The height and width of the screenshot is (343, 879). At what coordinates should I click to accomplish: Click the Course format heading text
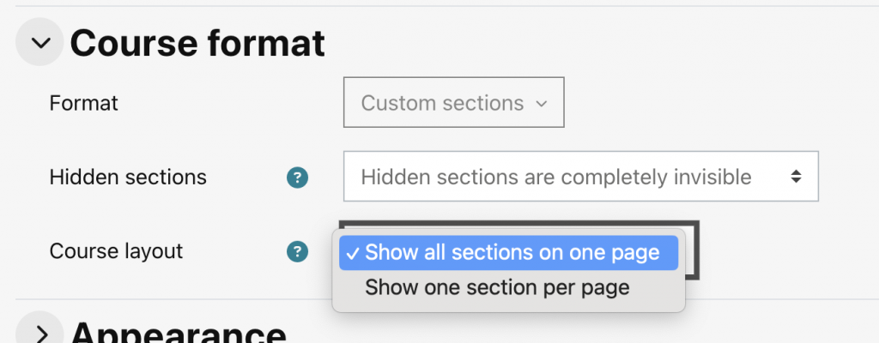coord(197,43)
